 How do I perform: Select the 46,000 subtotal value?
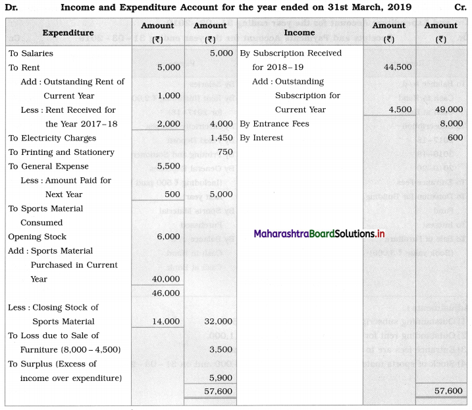tap(166, 293)
